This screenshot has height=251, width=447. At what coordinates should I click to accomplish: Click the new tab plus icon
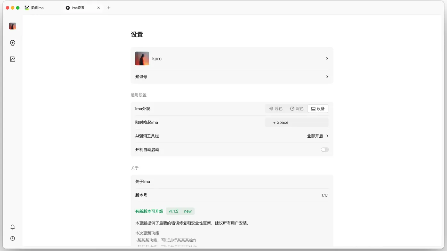[x=109, y=8]
